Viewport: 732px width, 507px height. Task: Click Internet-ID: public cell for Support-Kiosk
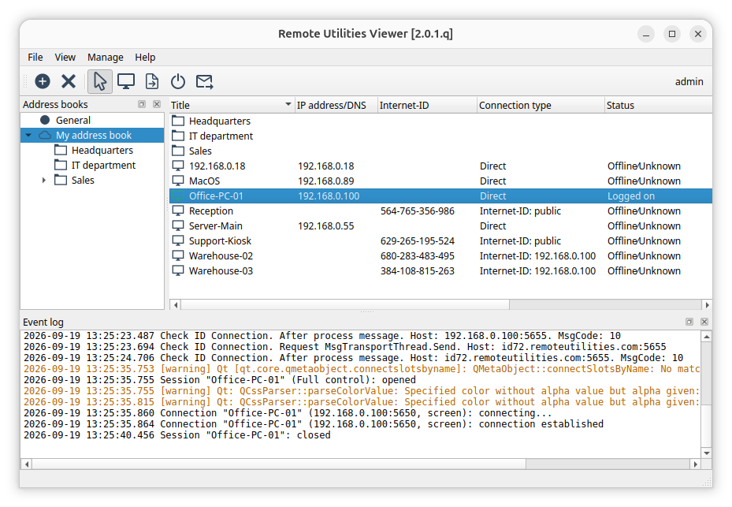(520, 240)
